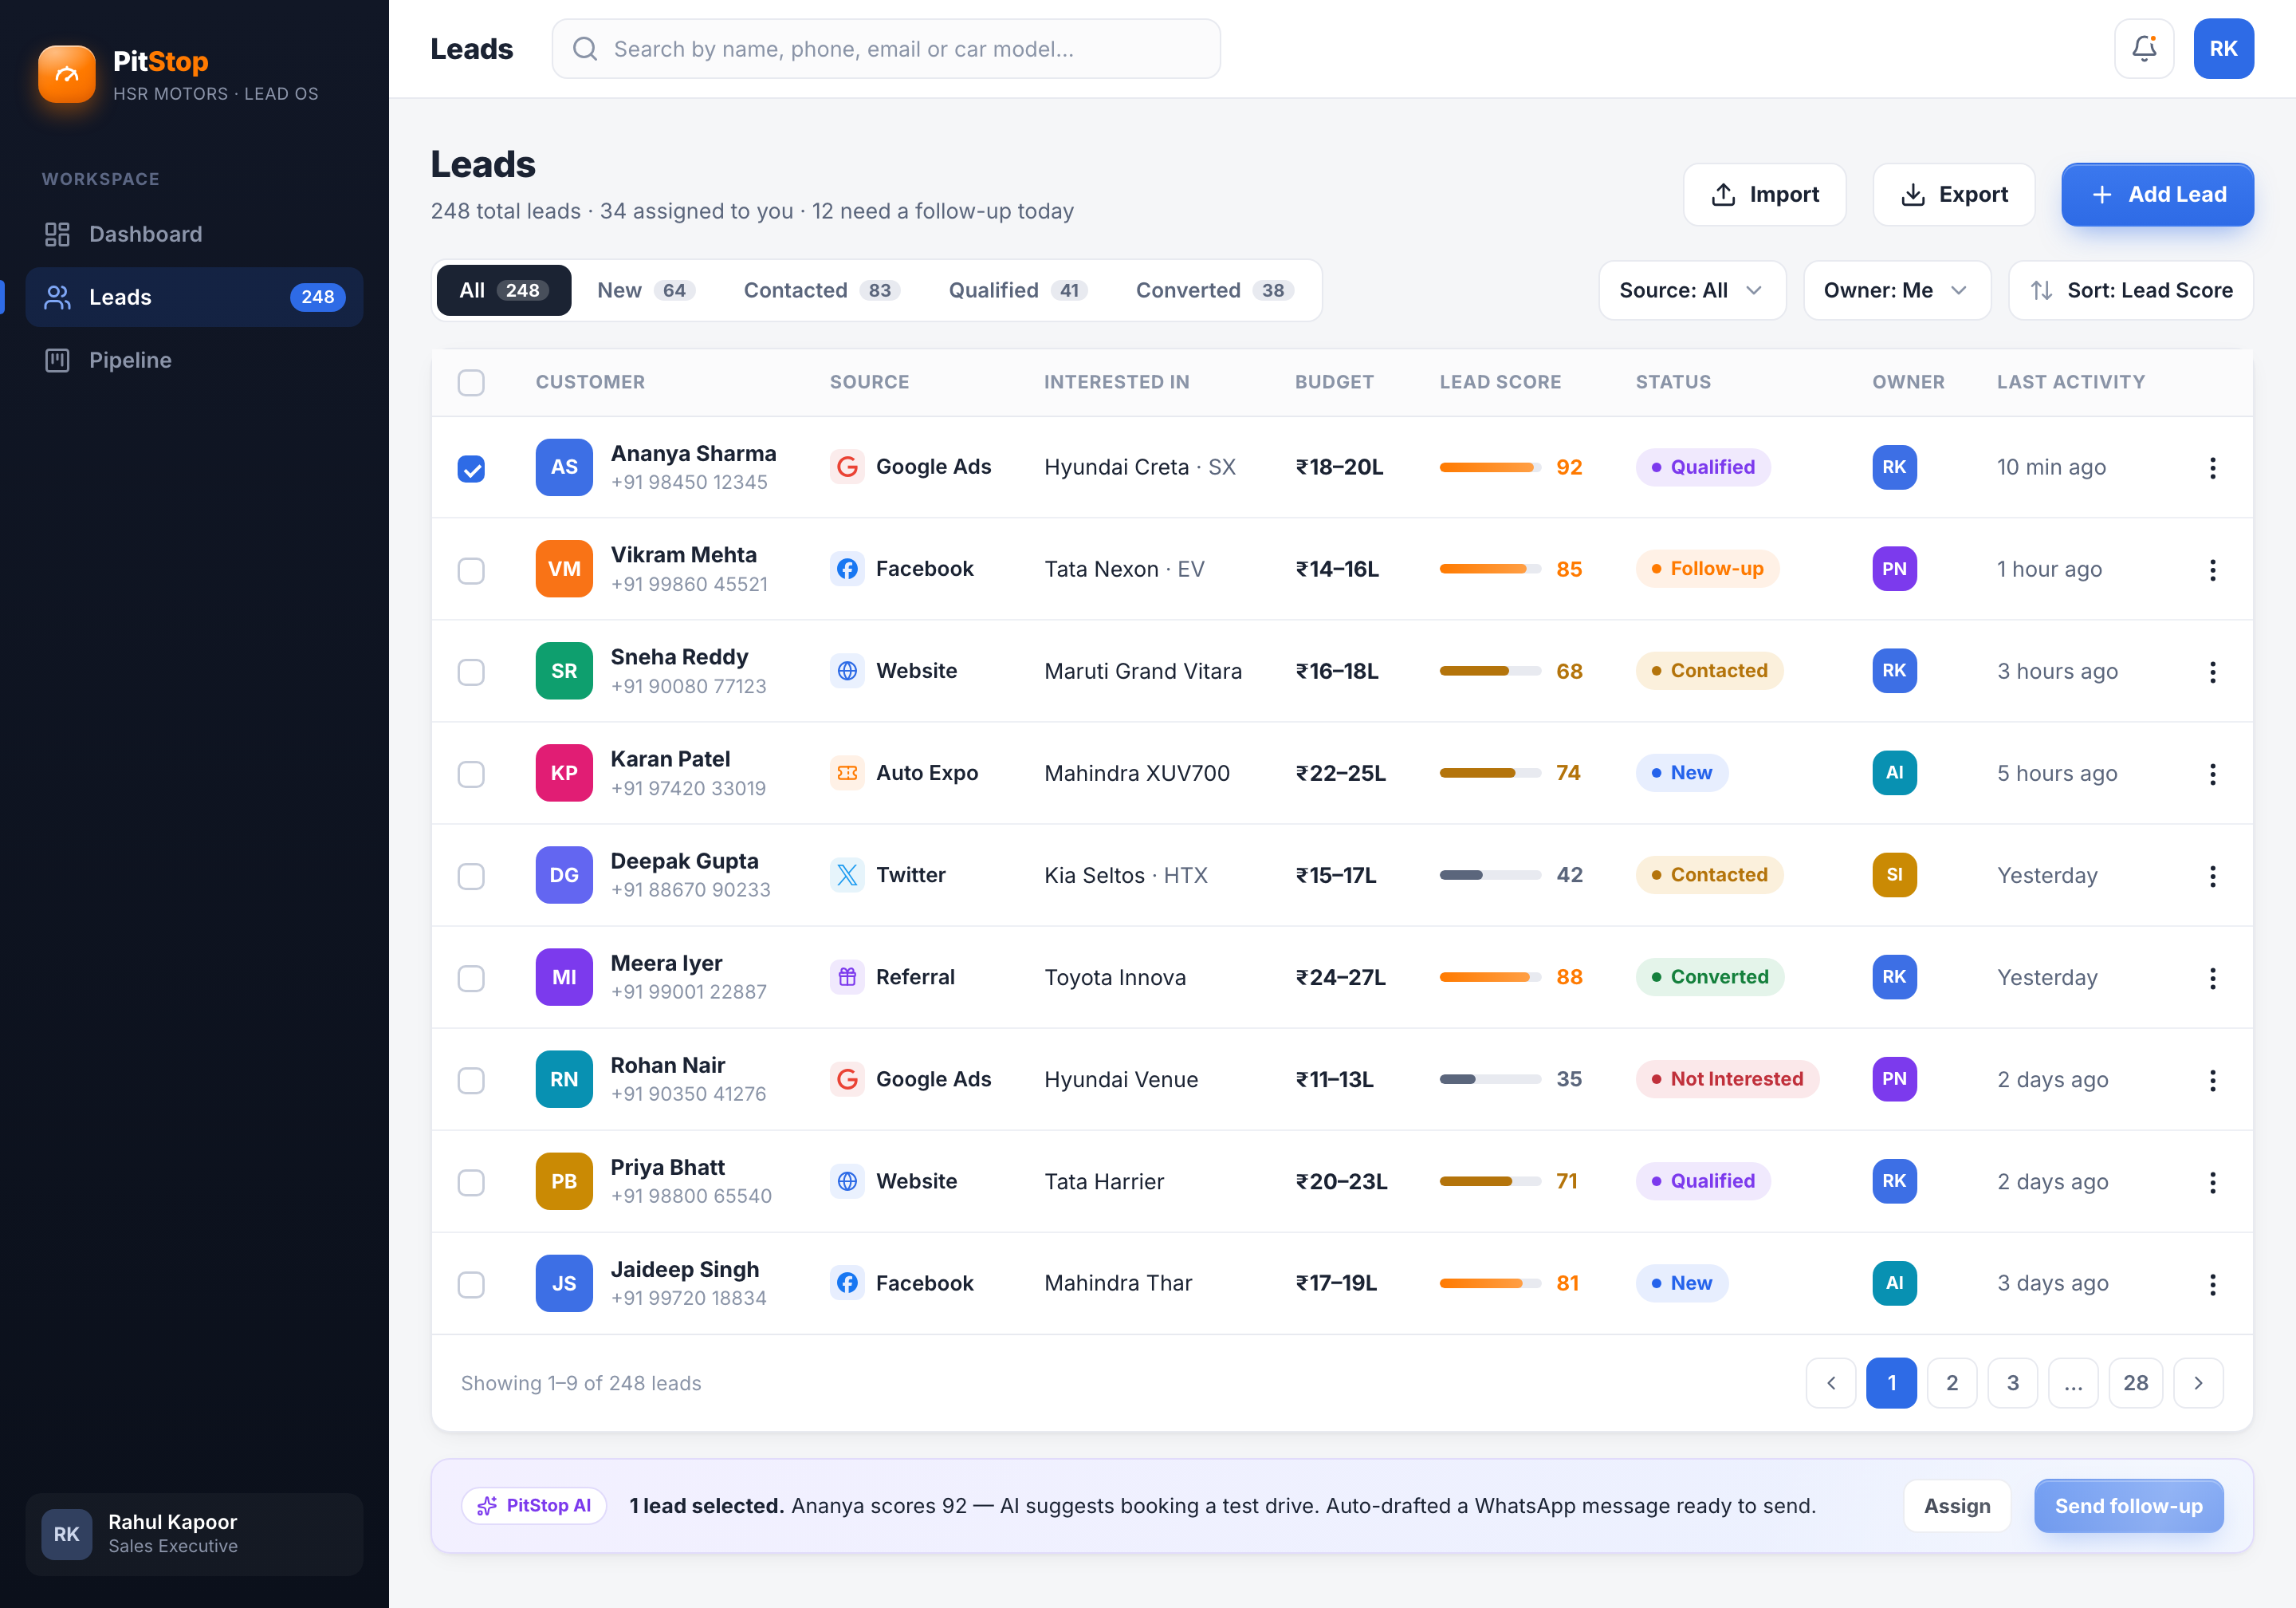Image resolution: width=2296 pixels, height=1608 pixels.
Task: Click Facebook icon in Vikram Mehta's row
Action: point(847,569)
